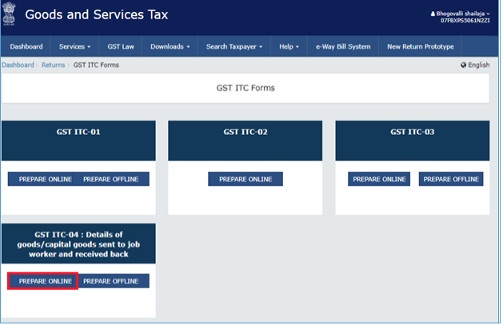The width and height of the screenshot is (503, 325).
Task: Click the GST ITC-03 card header
Action: 413,141
